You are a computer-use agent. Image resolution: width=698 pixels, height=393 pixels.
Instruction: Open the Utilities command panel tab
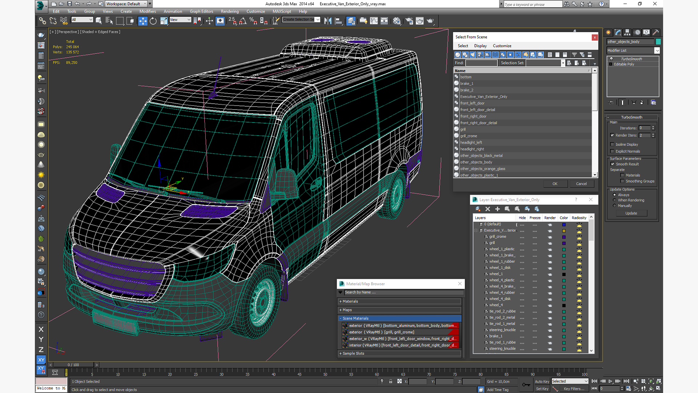click(x=656, y=32)
